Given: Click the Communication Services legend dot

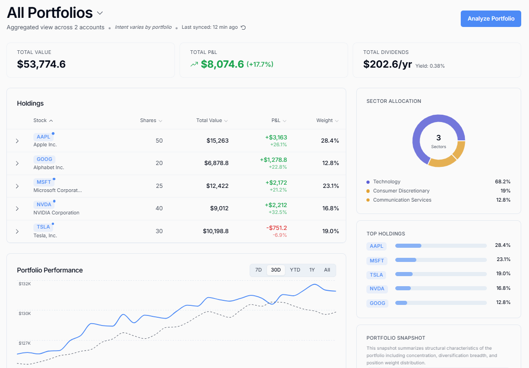Looking at the screenshot, I should (368, 200).
